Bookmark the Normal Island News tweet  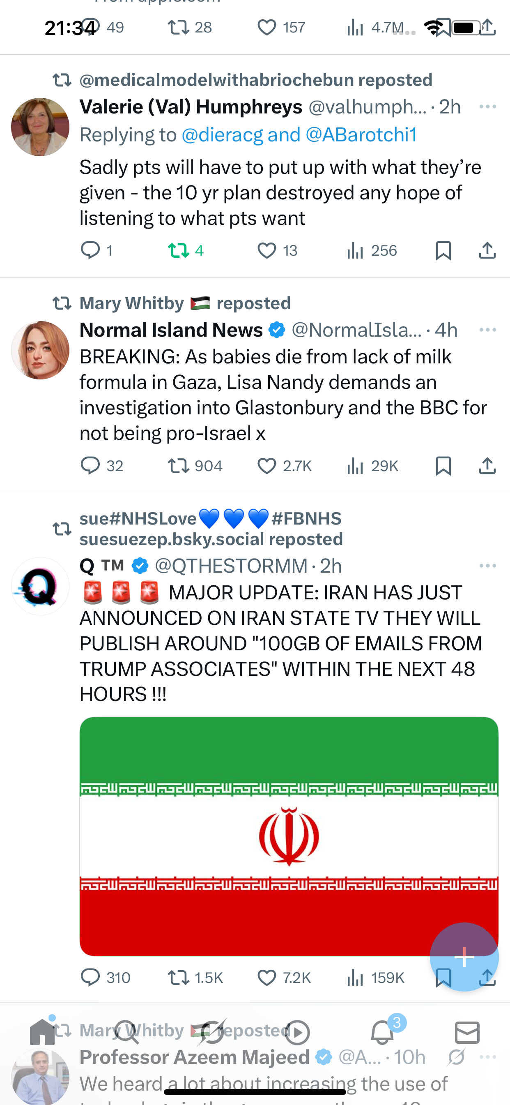443,465
